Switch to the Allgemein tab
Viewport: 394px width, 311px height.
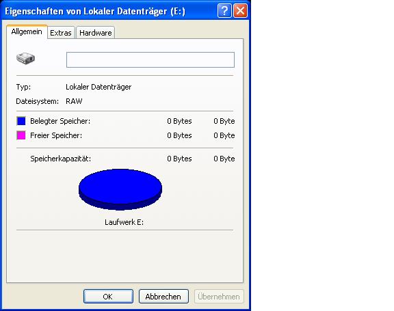(27, 32)
